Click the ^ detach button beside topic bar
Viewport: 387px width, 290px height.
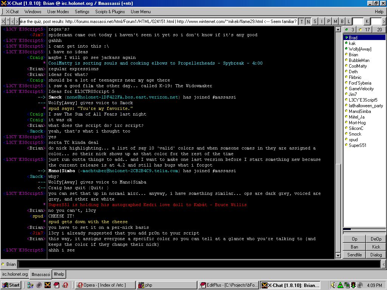(8, 22)
